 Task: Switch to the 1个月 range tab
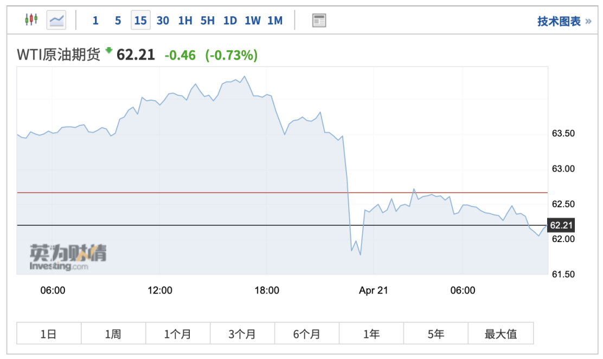(x=177, y=334)
